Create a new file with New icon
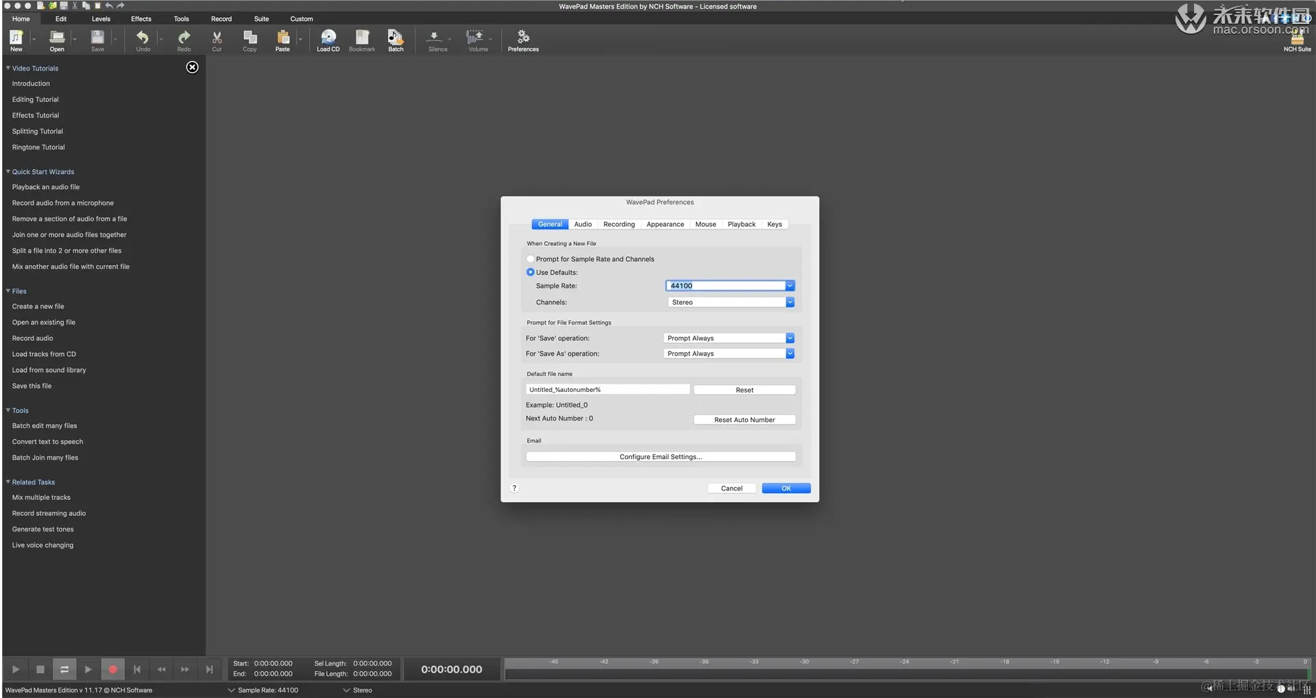The width and height of the screenshot is (1316, 698). click(x=16, y=40)
